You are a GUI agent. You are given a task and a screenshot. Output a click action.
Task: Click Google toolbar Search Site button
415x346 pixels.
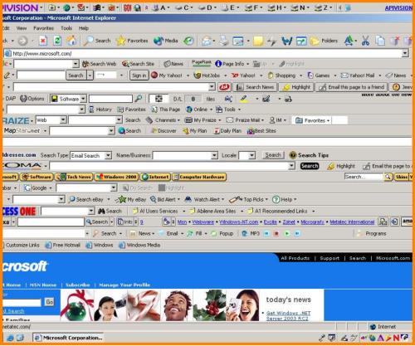(138, 64)
